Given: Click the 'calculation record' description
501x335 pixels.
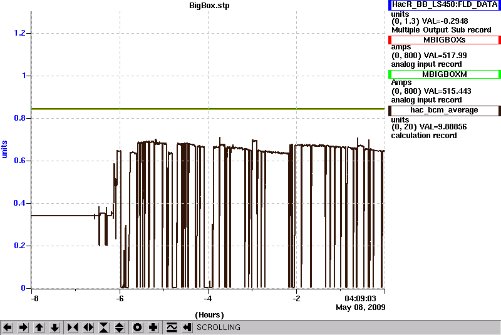Looking at the screenshot, I should [424, 136].
